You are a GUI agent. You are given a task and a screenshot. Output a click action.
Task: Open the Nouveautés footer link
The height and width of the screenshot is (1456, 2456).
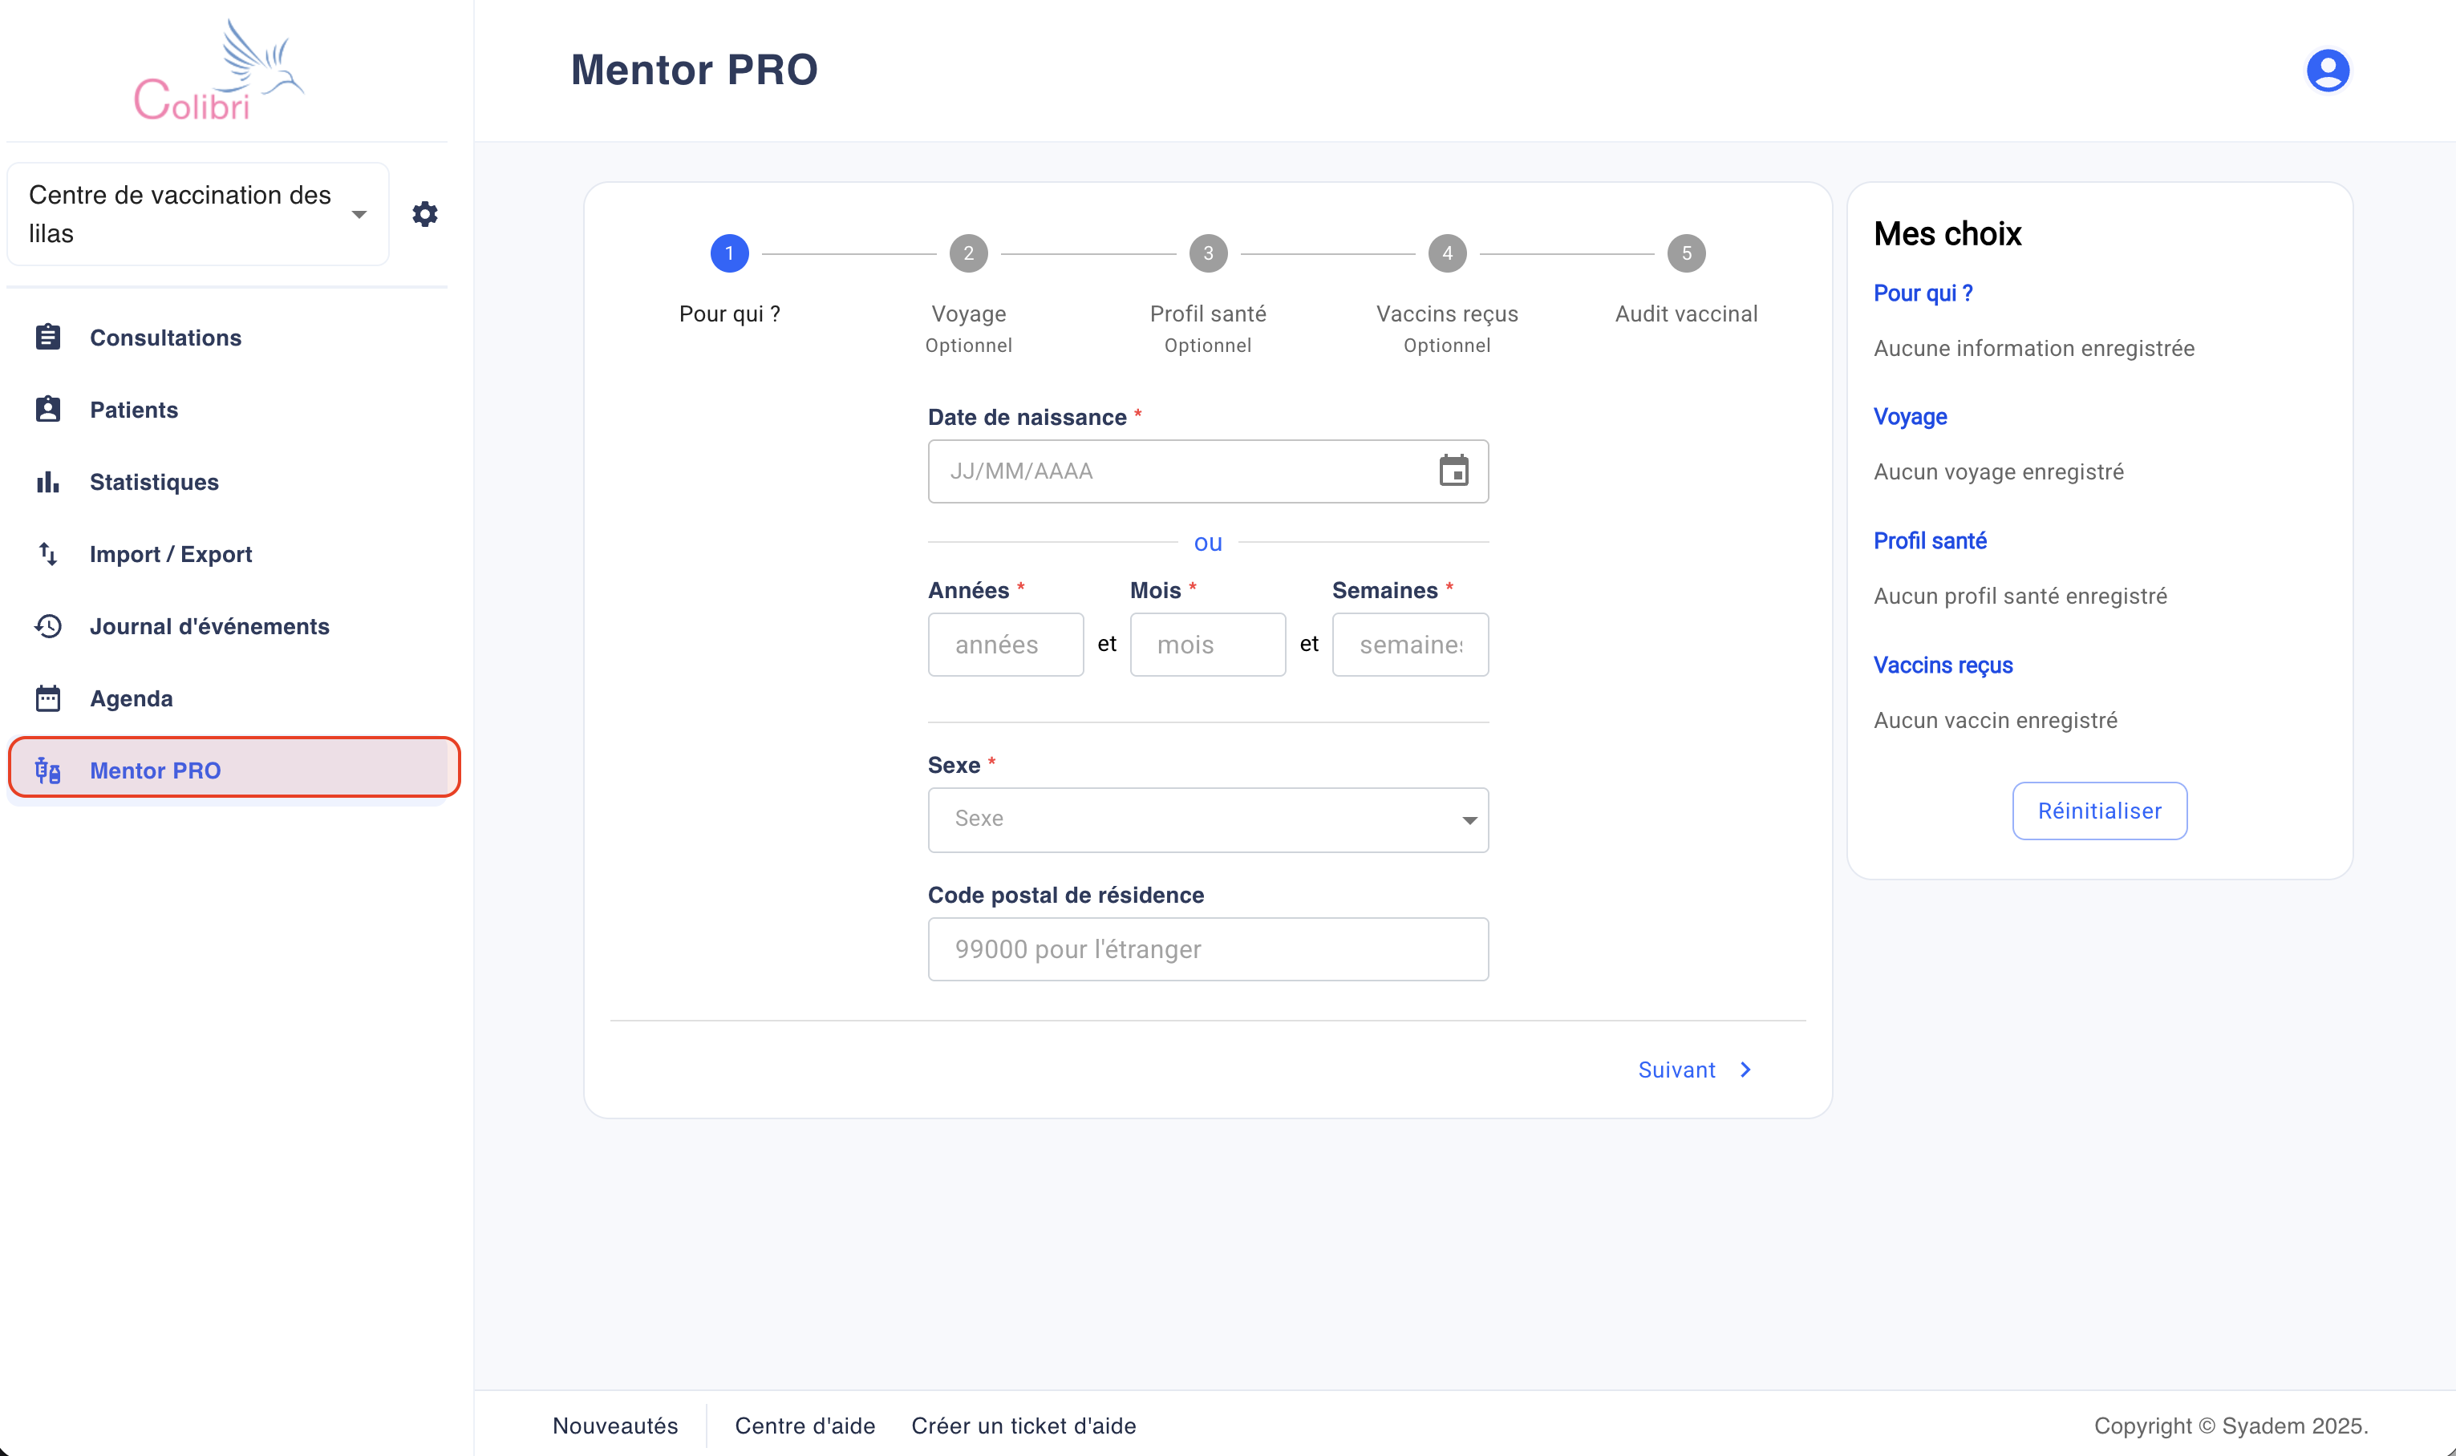pyautogui.click(x=615, y=1426)
